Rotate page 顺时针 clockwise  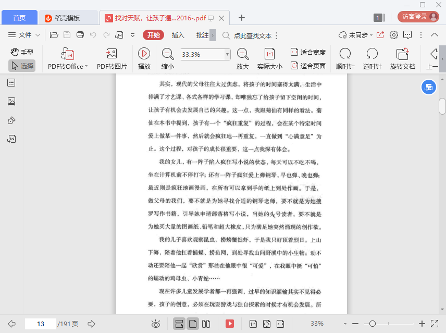pyautogui.click(x=345, y=58)
